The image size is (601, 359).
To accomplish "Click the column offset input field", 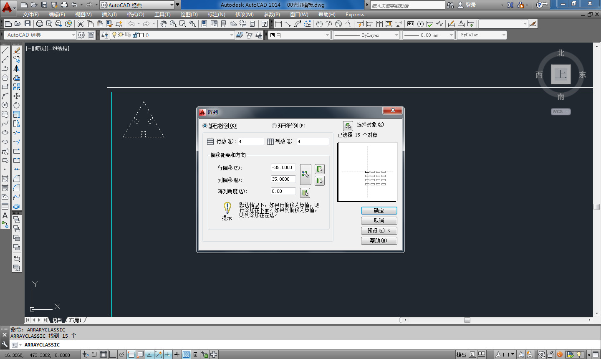I will (x=283, y=179).
